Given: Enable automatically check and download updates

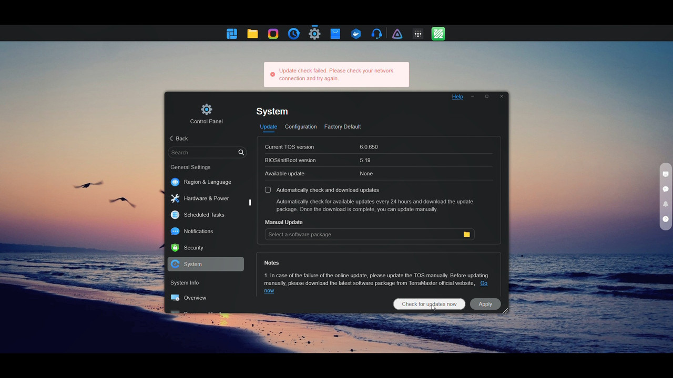Looking at the screenshot, I should [268, 190].
